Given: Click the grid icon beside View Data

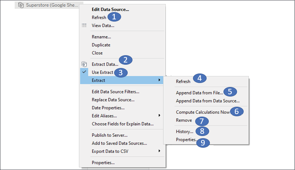Looking at the screenshot, I should (x=84, y=26).
